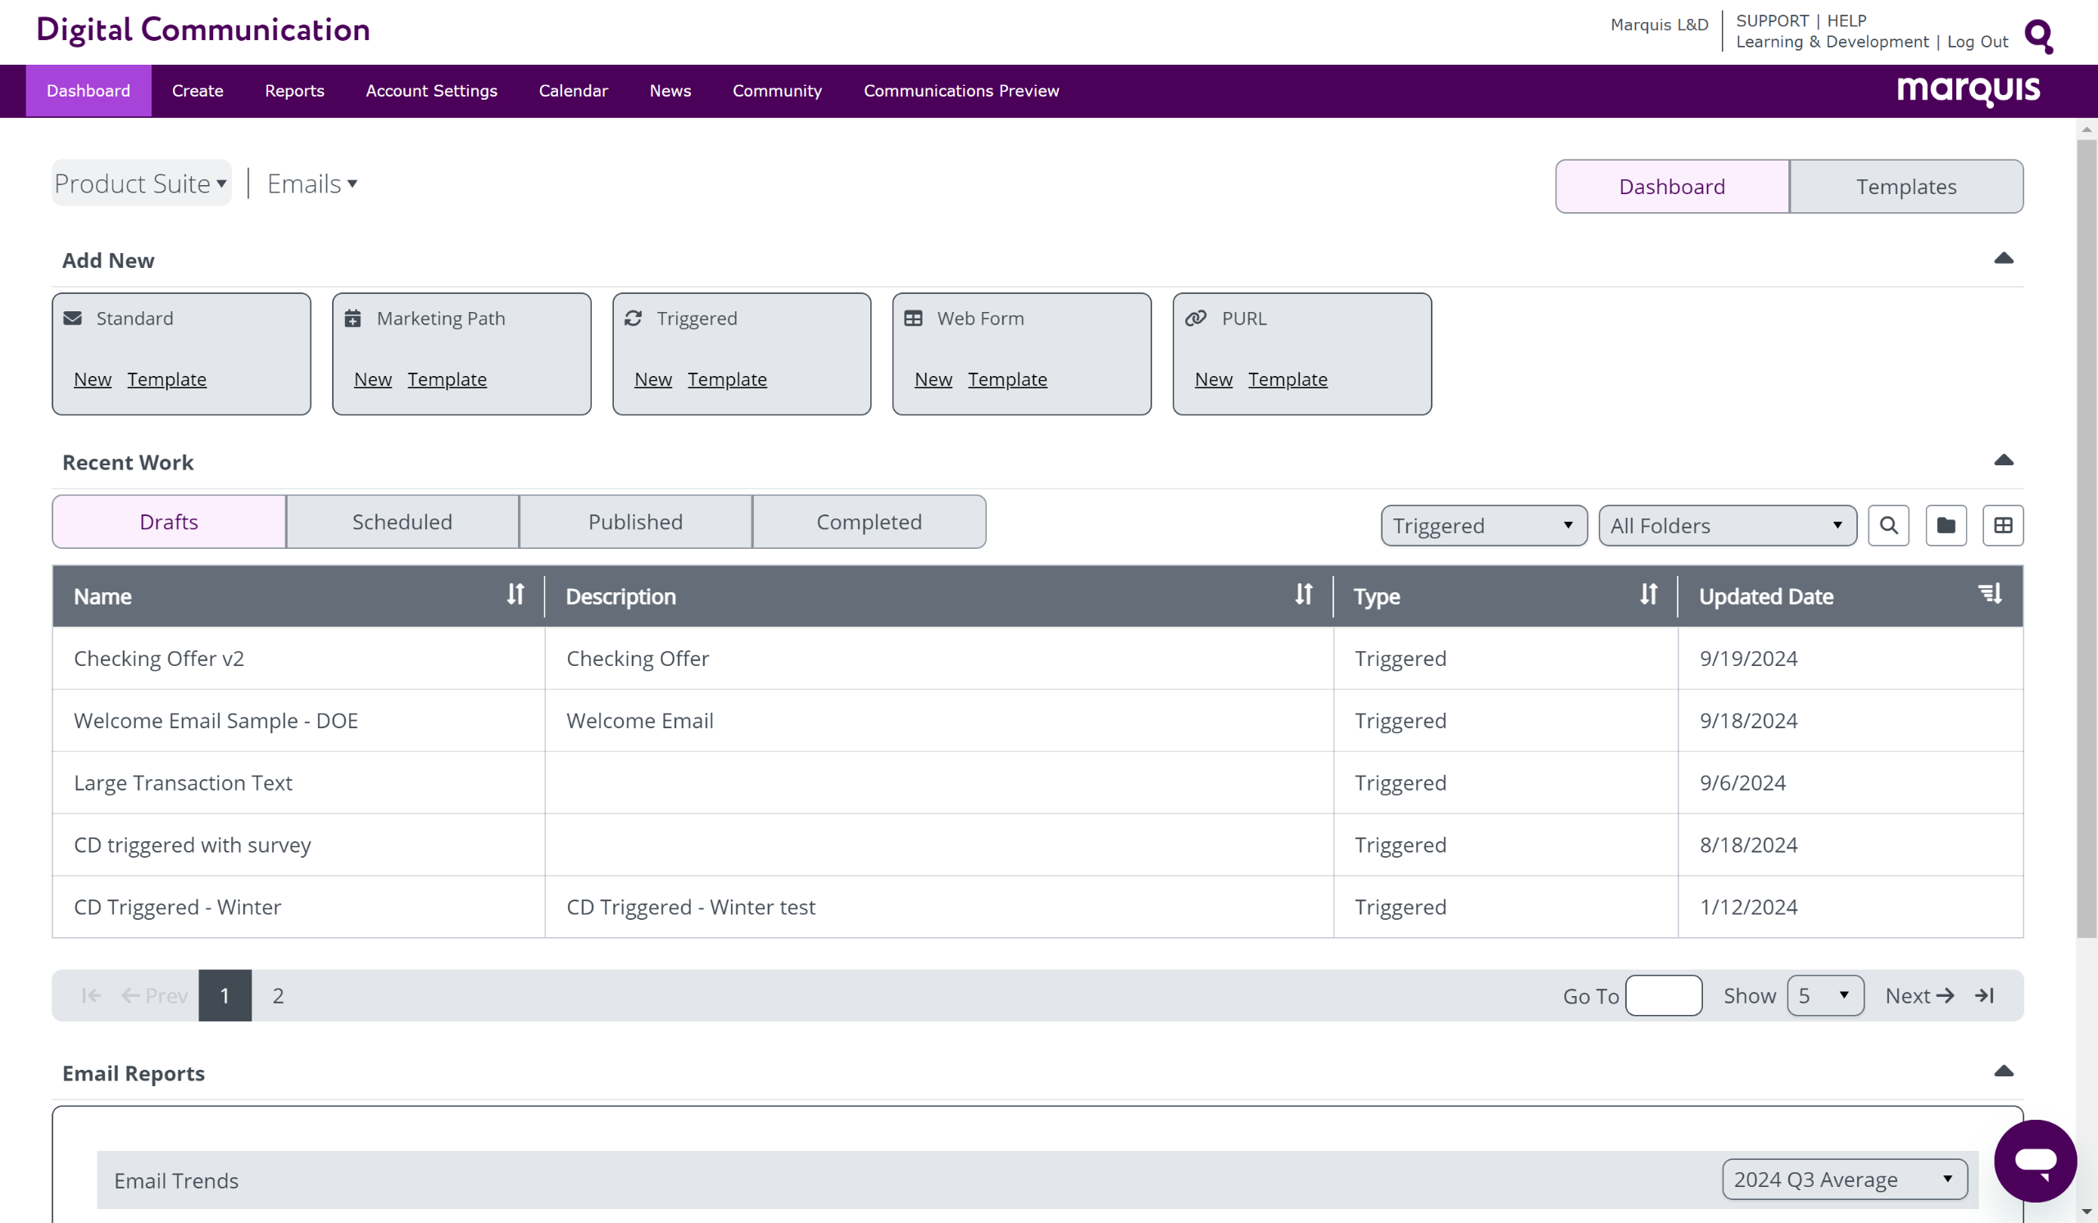Image resolution: width=2098 pixels, height=1223 pixels.
Task: Click the Go To page input field
Action: (x=1663, y=995)
